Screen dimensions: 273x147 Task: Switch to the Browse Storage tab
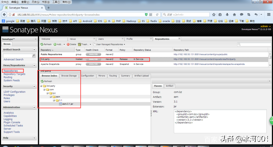point(69,76)
